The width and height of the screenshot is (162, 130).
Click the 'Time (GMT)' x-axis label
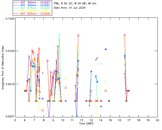86,123
